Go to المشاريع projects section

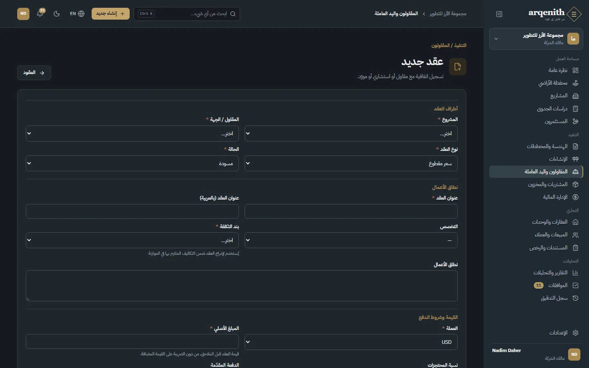[x=536, y=96]
